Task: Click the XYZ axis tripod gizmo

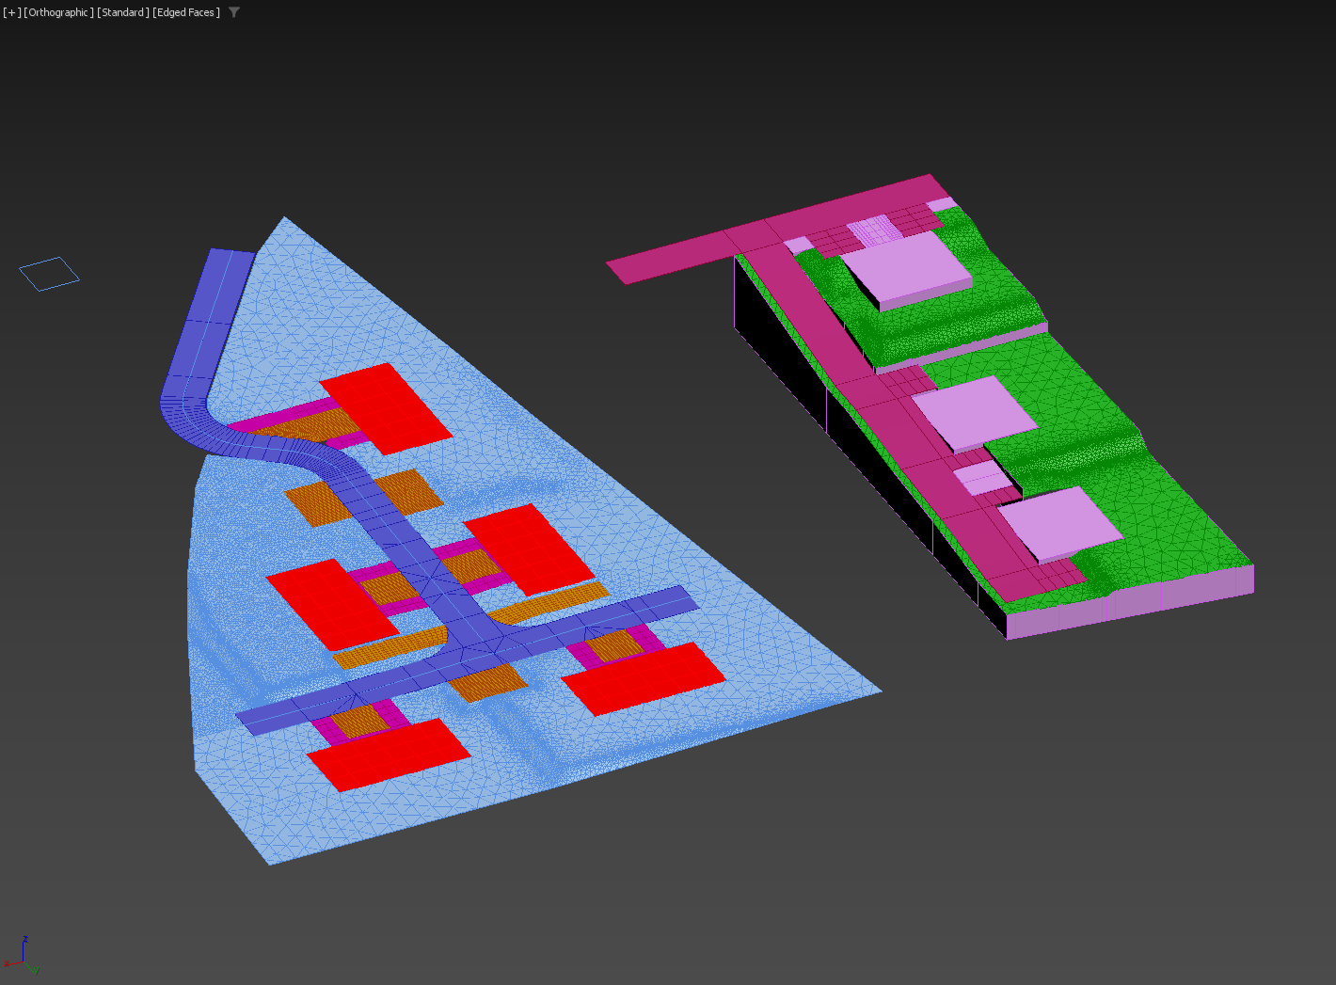Action: (x=21, y=956)
